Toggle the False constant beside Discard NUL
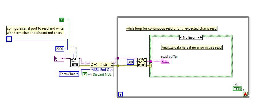The height and width of the screenshot is (105, 254). (x=85, y=74)
